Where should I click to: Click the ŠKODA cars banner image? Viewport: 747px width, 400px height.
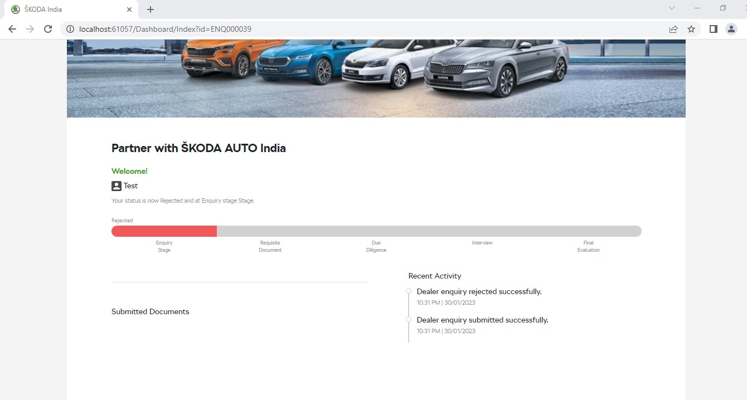[376, 79]
